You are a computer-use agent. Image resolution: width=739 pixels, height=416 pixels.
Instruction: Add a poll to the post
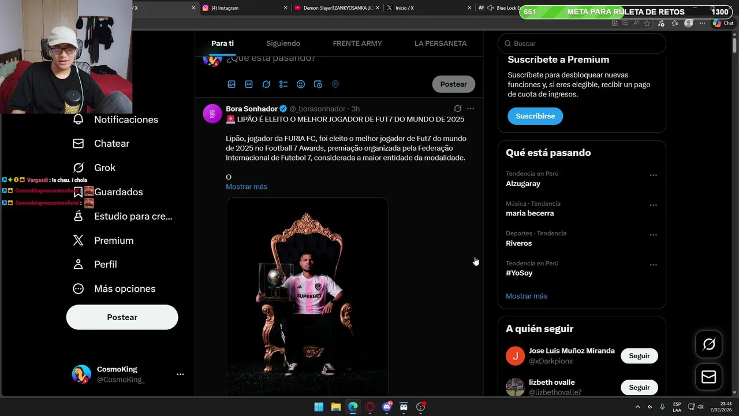[283, 84]
